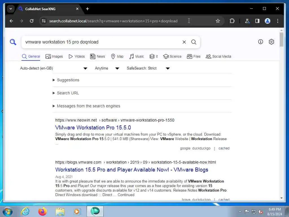Open the Preferences gear icon
Viewport: 289px width, 217px height.
coord(271,42)
